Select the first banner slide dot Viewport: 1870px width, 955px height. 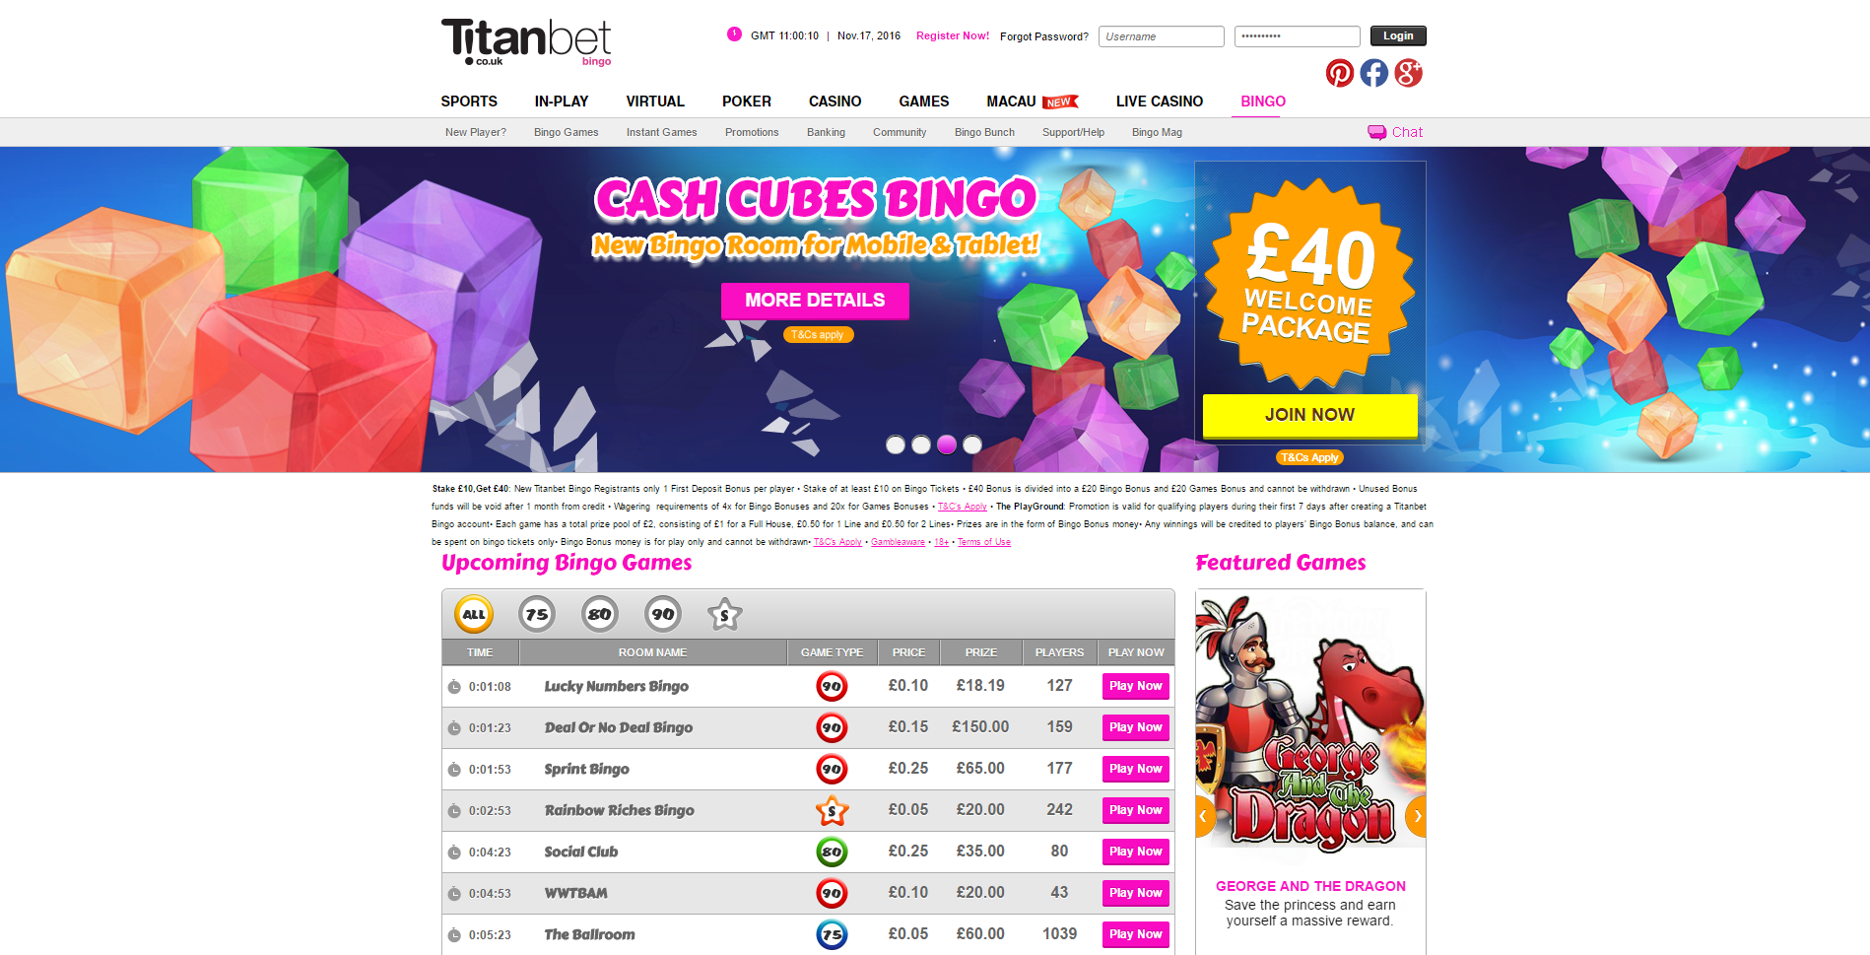(896, 444)
